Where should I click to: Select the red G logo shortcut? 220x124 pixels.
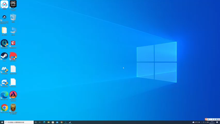coord(13,43)
